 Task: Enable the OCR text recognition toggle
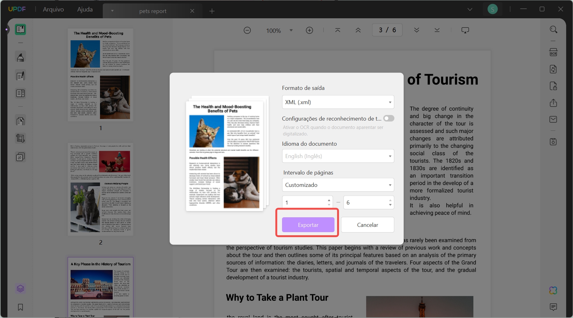tap(389, 118)
